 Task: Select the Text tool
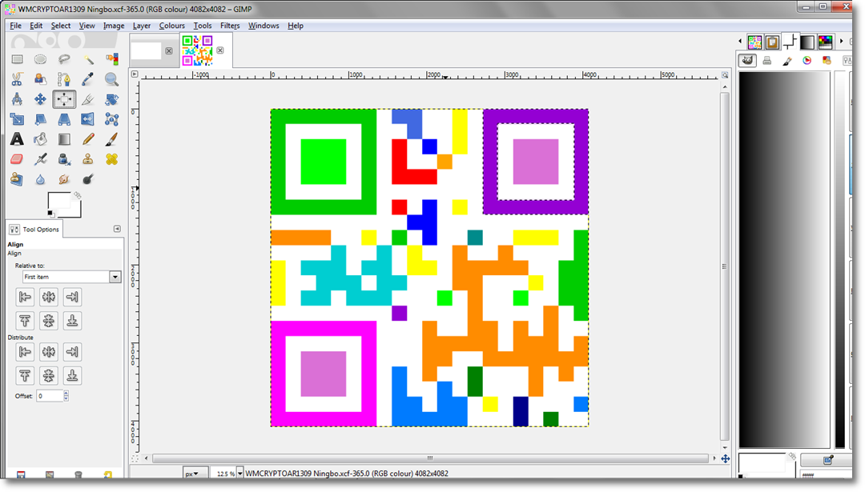coord(17,139)
